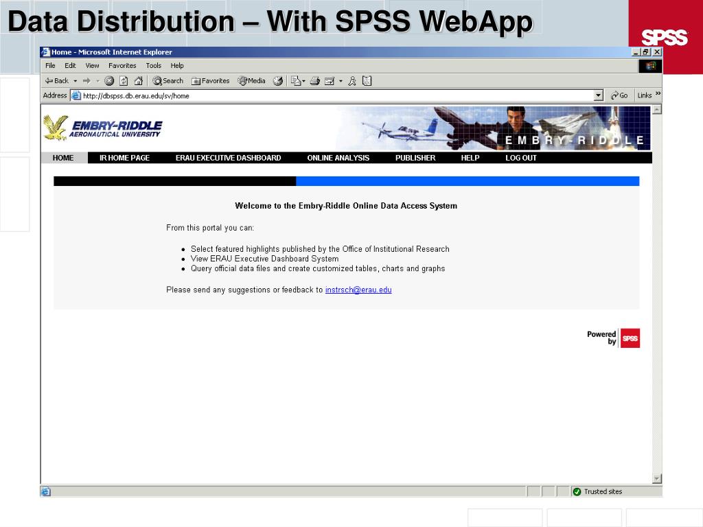Refresh the page using the Refresh icon
Image resolution: width=703 pixels, height=527 pixels.
tap(124, 81)
